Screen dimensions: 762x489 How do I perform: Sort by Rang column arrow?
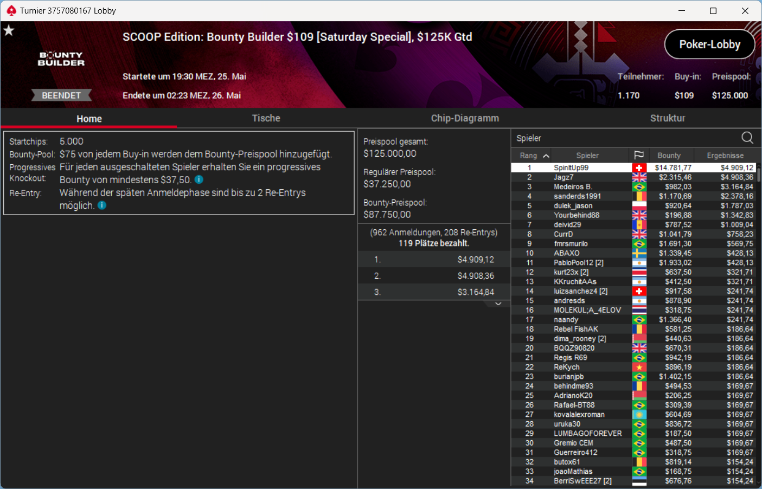point(546,156)
